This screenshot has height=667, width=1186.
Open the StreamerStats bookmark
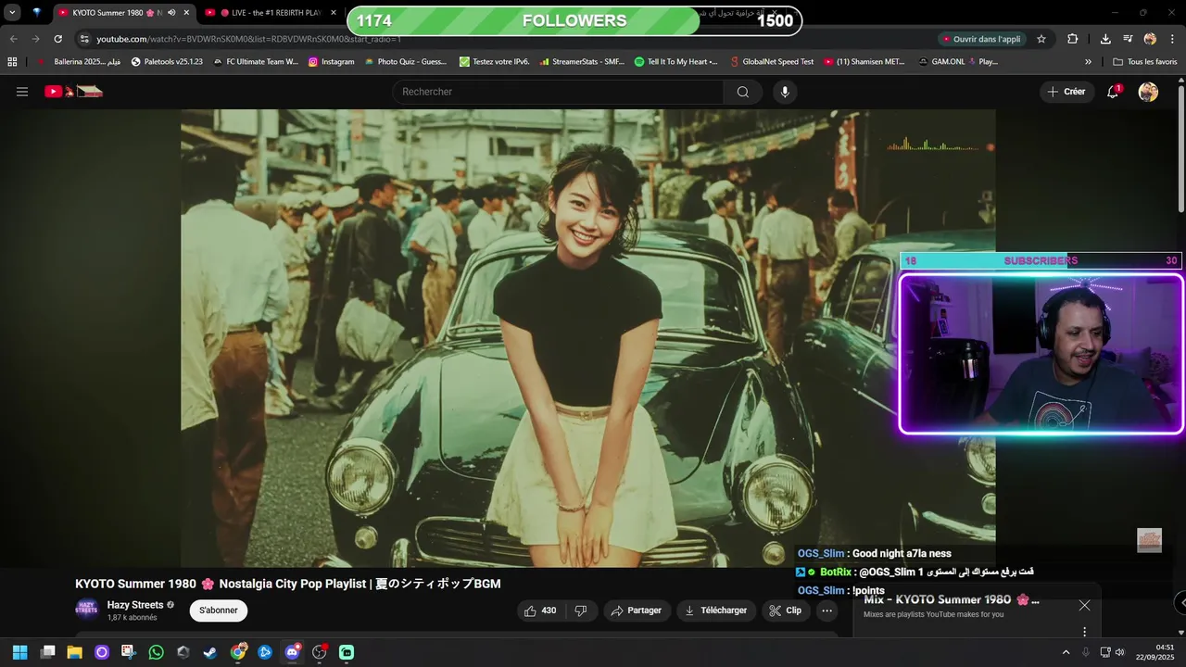[581, 62]
